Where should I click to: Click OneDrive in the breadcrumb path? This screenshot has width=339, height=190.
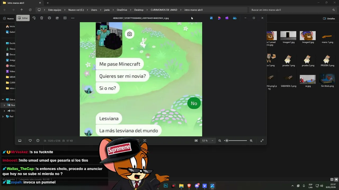coord(122,10)
